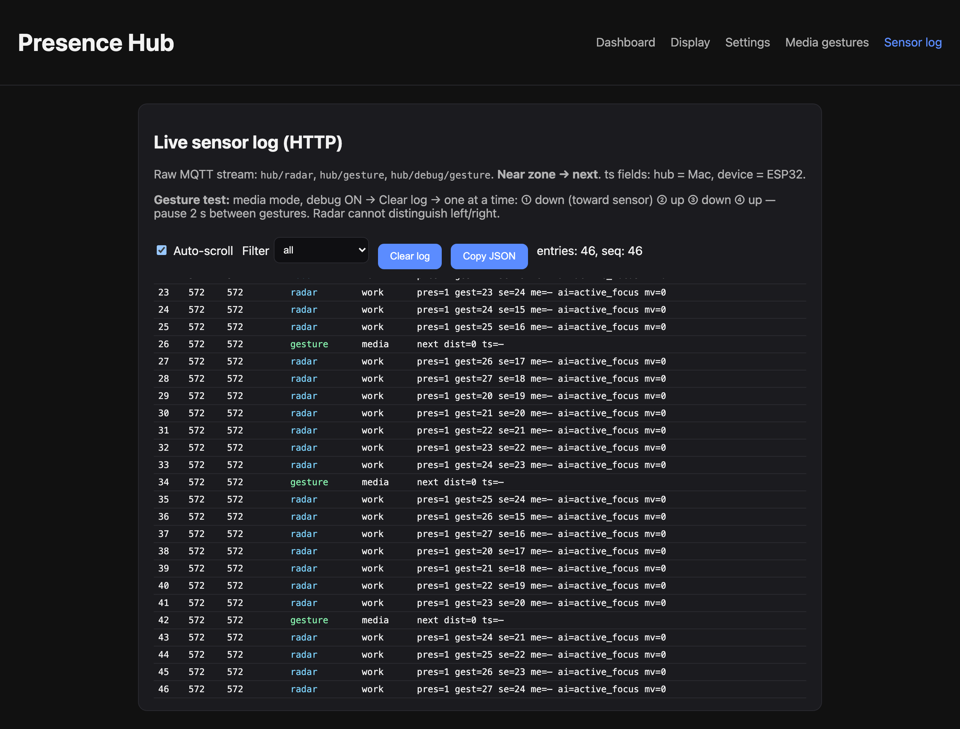The image size is (960, 729).
Task: Click the gesture label in row 26
Action: click(309, 345)
